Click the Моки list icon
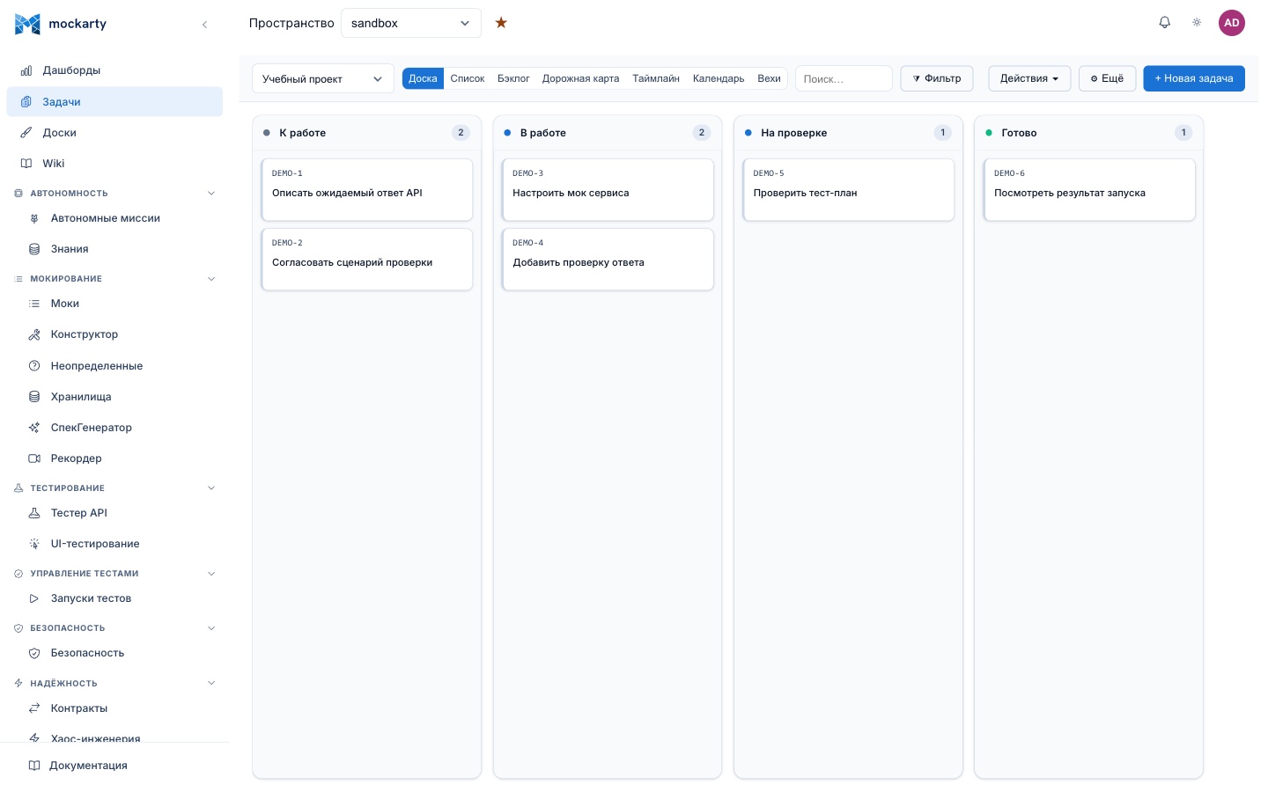 (34, 304)
